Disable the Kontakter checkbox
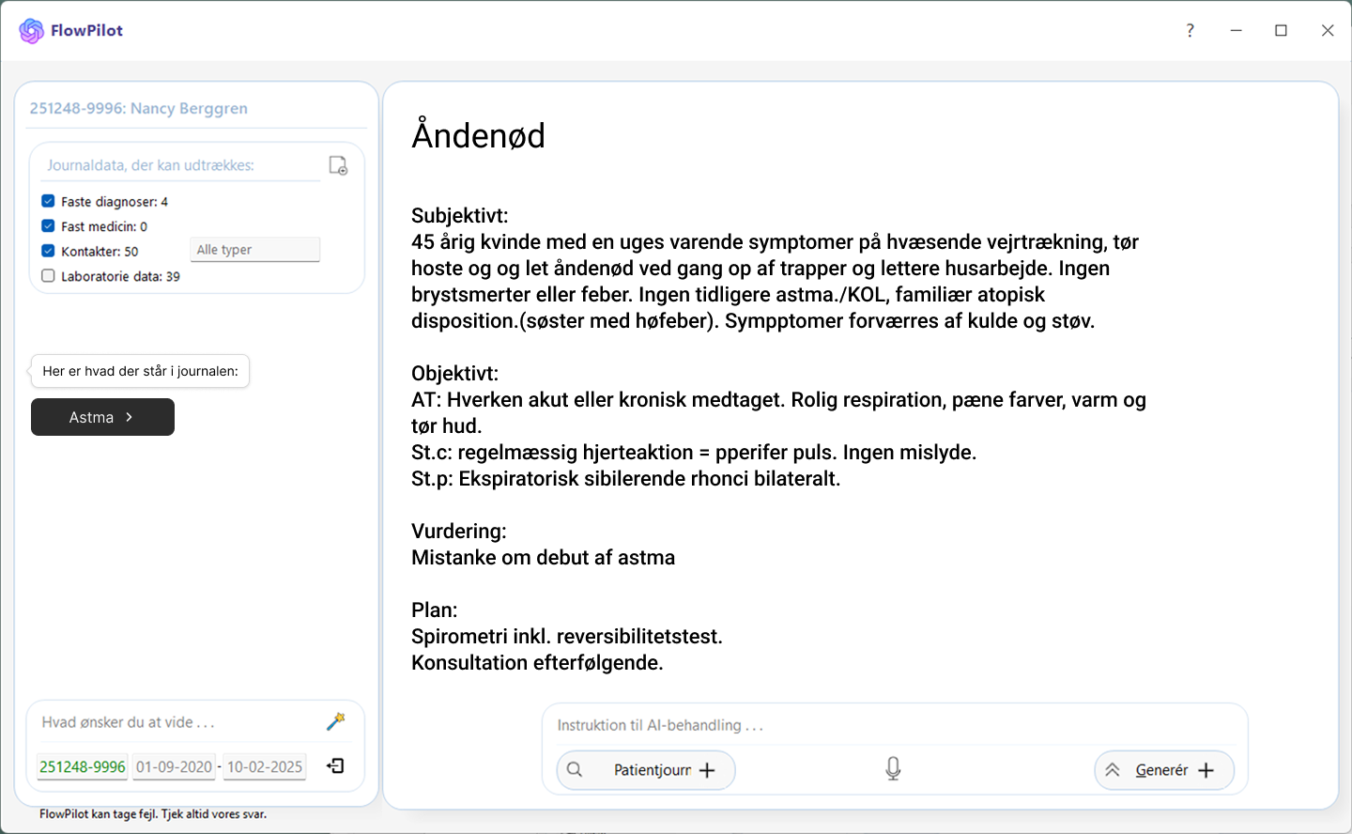This screenshot has width=1352, height=834. pos(48,251)
